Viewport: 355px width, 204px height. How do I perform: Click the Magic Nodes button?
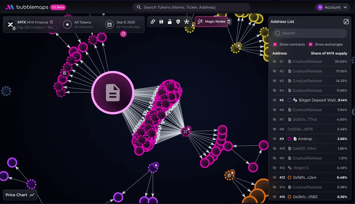click(x=212, y=22)
